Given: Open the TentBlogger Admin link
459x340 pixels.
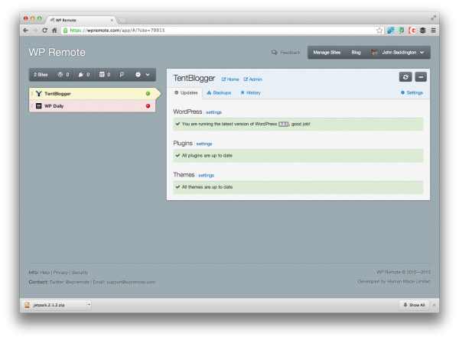Looking at the screenshot, I should coord(252,79).
